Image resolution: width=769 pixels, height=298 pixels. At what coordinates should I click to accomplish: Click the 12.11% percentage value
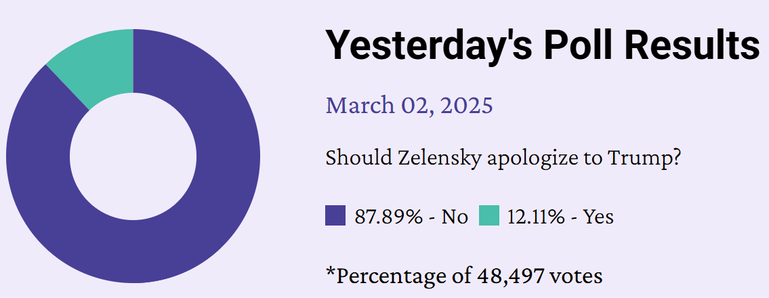point(536,217)
